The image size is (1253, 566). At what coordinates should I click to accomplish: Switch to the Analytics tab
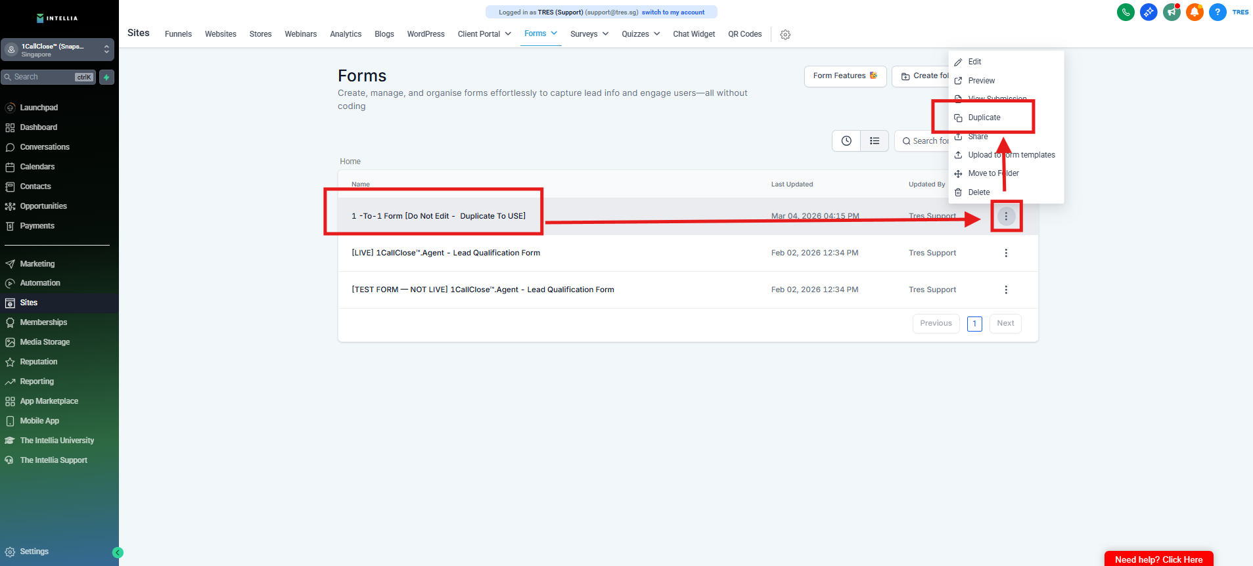(346, 34)
